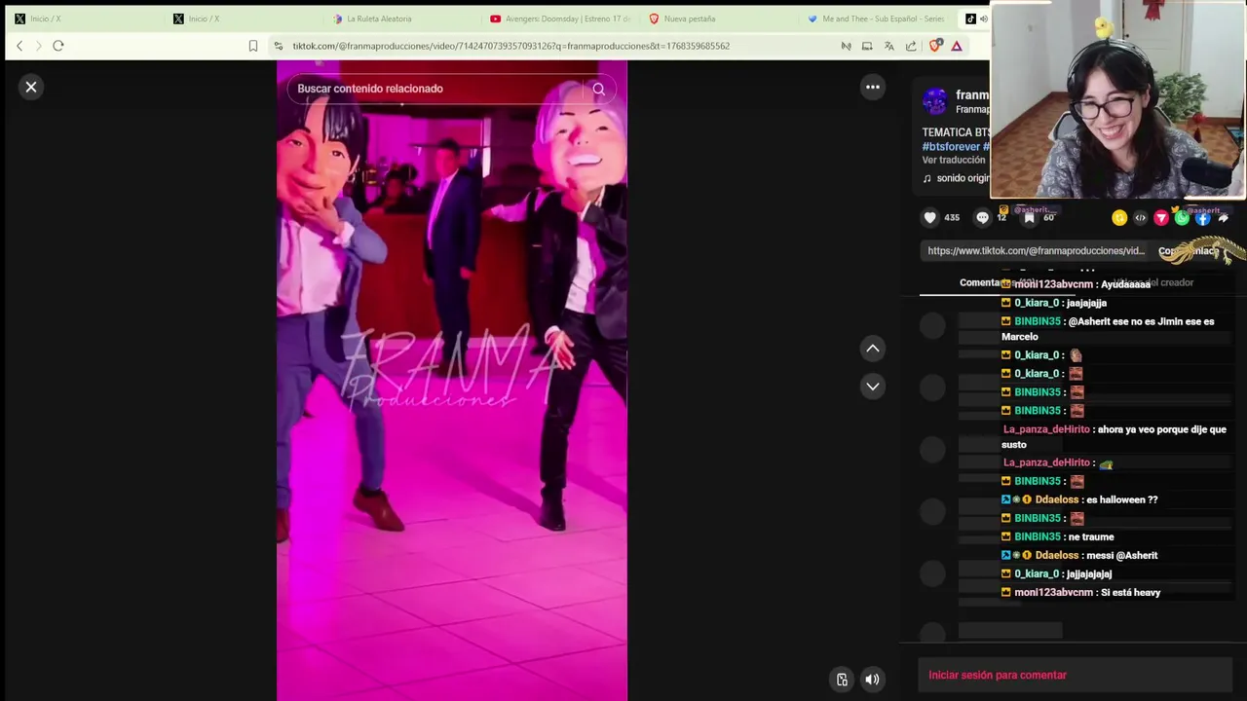
Task: Mute the active TikTok tab audio
Action: tap(983, 18)
